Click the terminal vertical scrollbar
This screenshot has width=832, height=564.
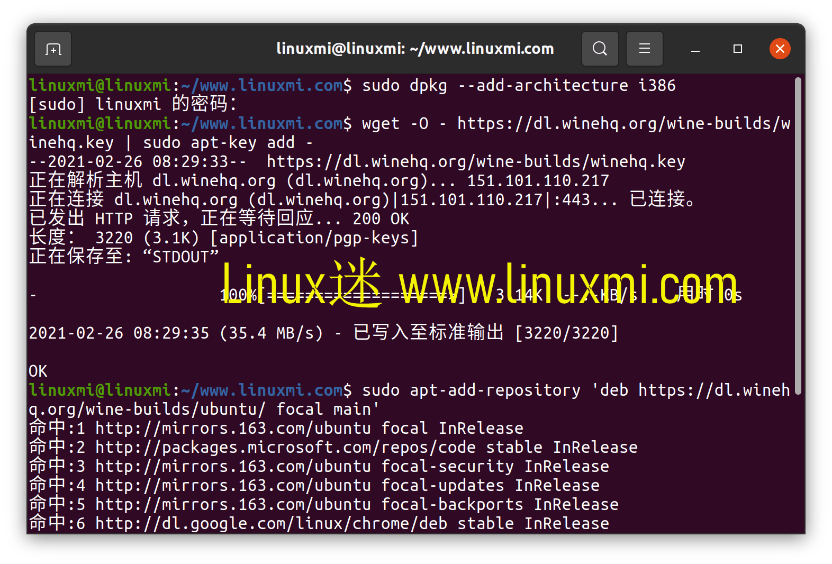(x=798, y=235)
